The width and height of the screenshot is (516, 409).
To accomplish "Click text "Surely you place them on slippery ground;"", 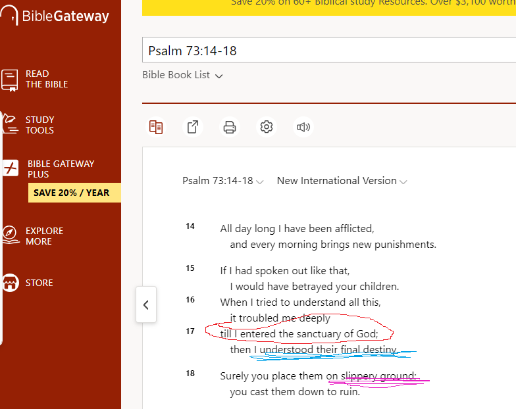I will (x=319, y=376).
